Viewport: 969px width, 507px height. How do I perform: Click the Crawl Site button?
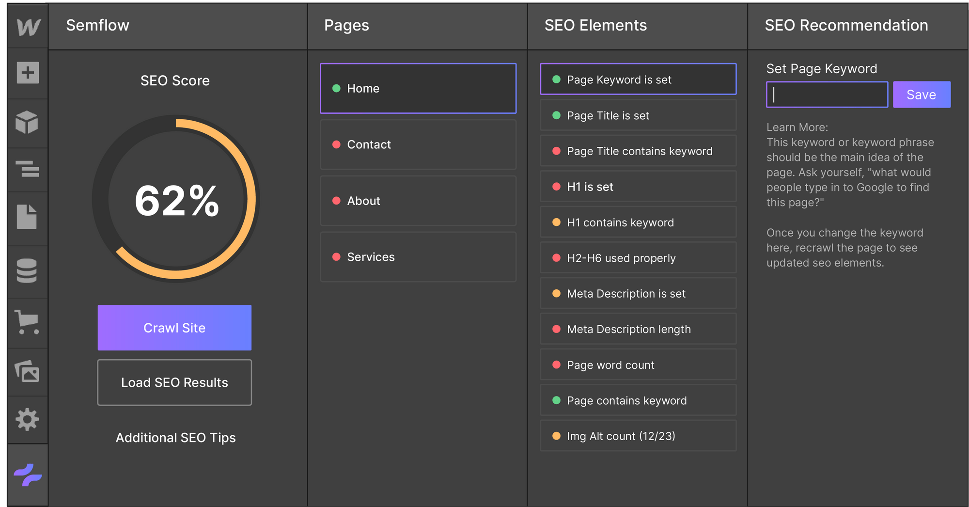174,328
